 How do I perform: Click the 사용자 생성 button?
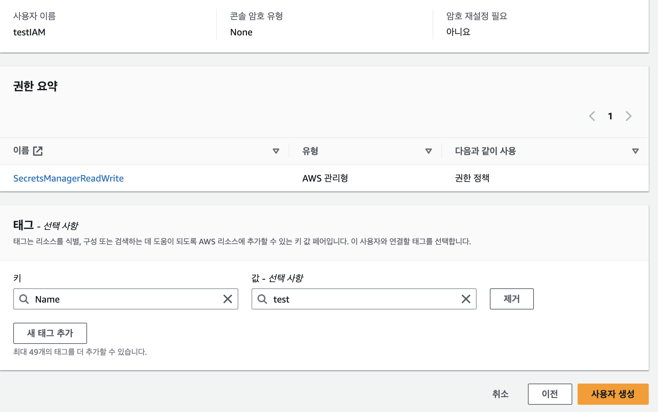[x=613, y=394]
